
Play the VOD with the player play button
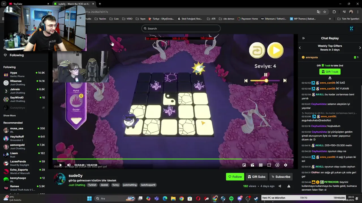pyautogui.click(x=61, y=165)
